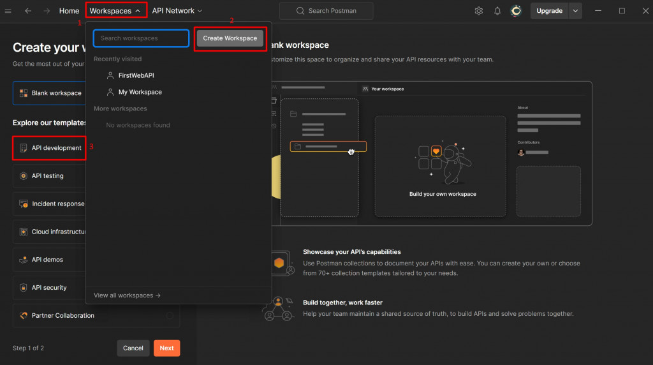Screen dimensions: 653x365
Task: Click the Incident response template icon
Action: (x=24, y=204)
